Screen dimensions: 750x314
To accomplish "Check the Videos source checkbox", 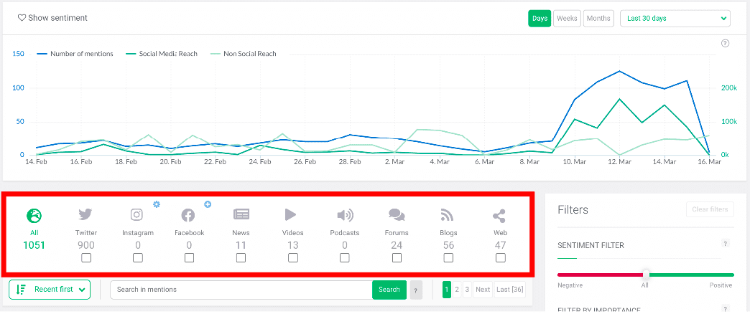I will [x=292, y=257].
